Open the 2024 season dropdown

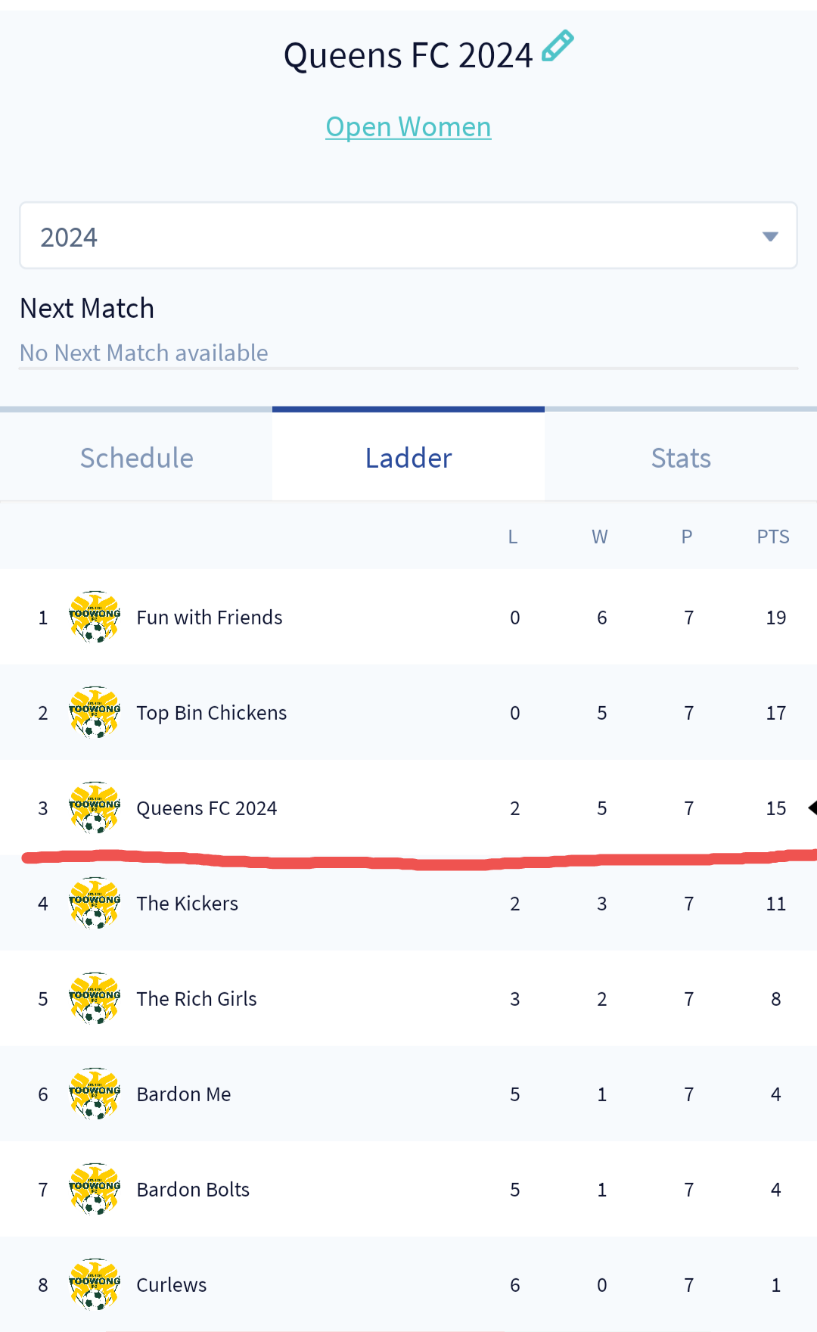pyautogui.click(x=408, y=236)
